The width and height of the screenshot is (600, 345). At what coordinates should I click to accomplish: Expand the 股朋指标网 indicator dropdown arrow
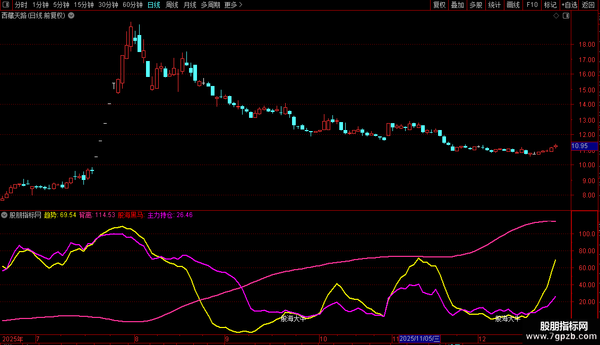click(4, 215)
